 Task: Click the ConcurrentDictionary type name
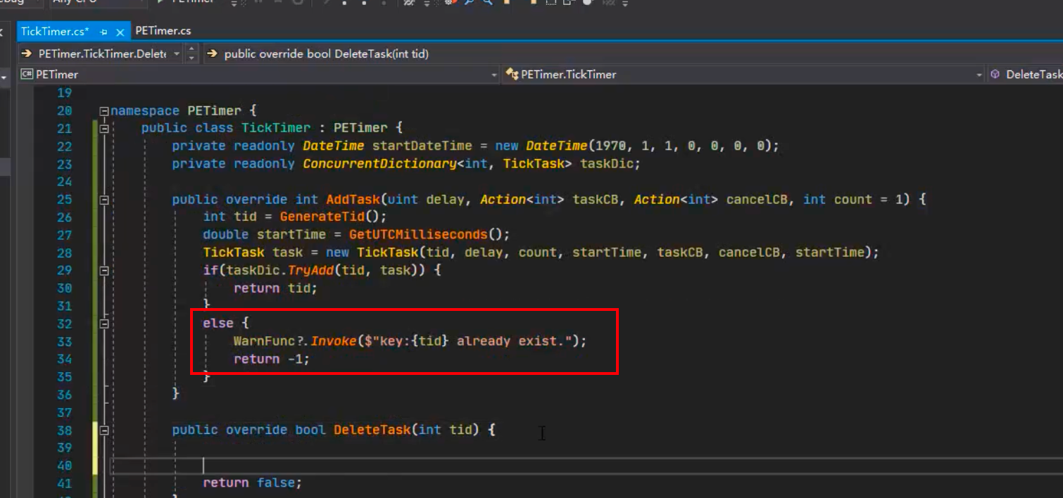point(380,164)
